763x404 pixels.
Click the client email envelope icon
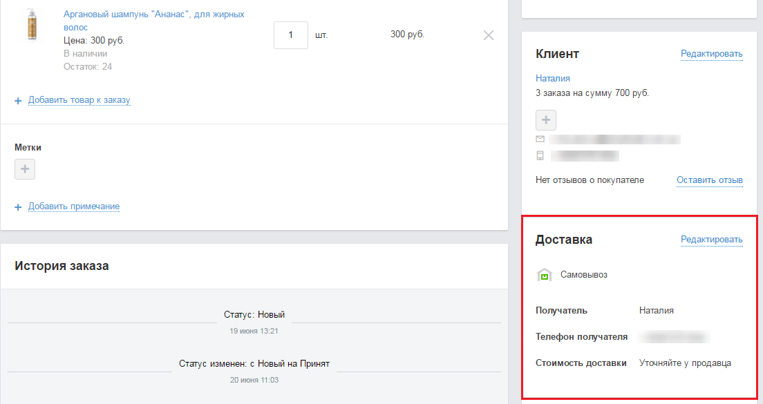click(x=540, y=140)
